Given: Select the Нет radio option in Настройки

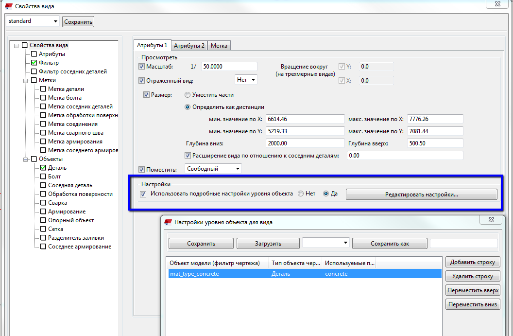Looking at the screenshot, I should pos(301,194).
